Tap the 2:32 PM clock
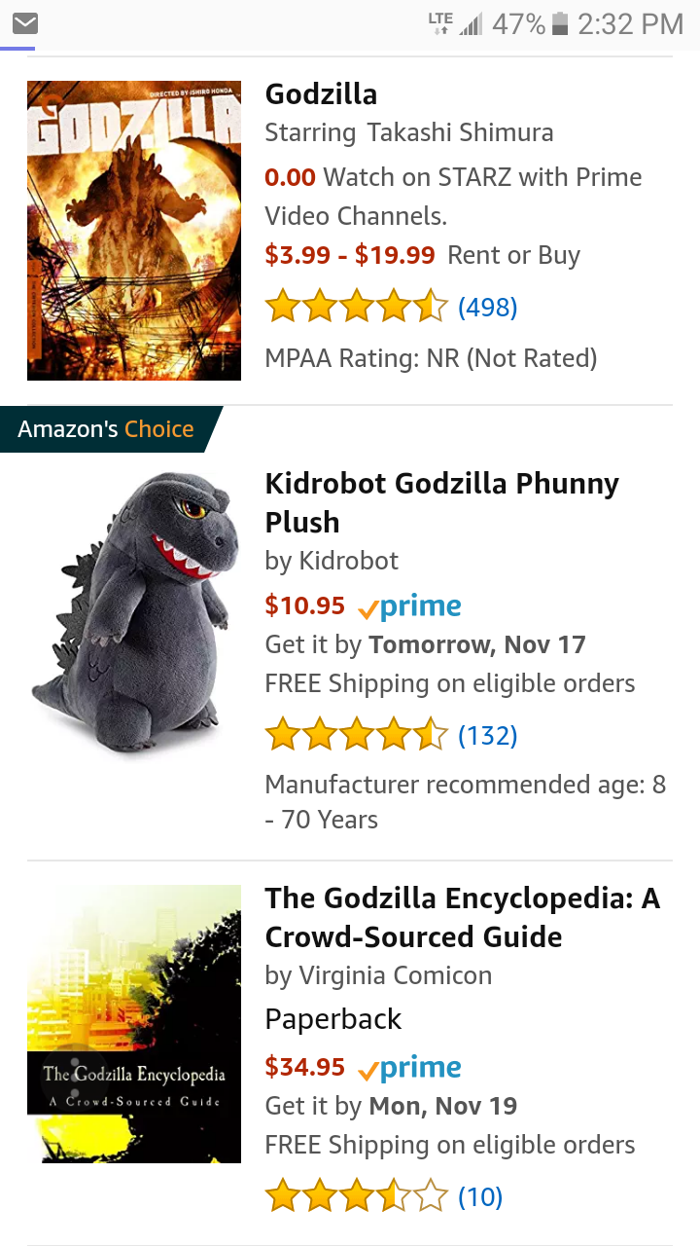This screenshot has height=1246, width=700. [630, 24]
